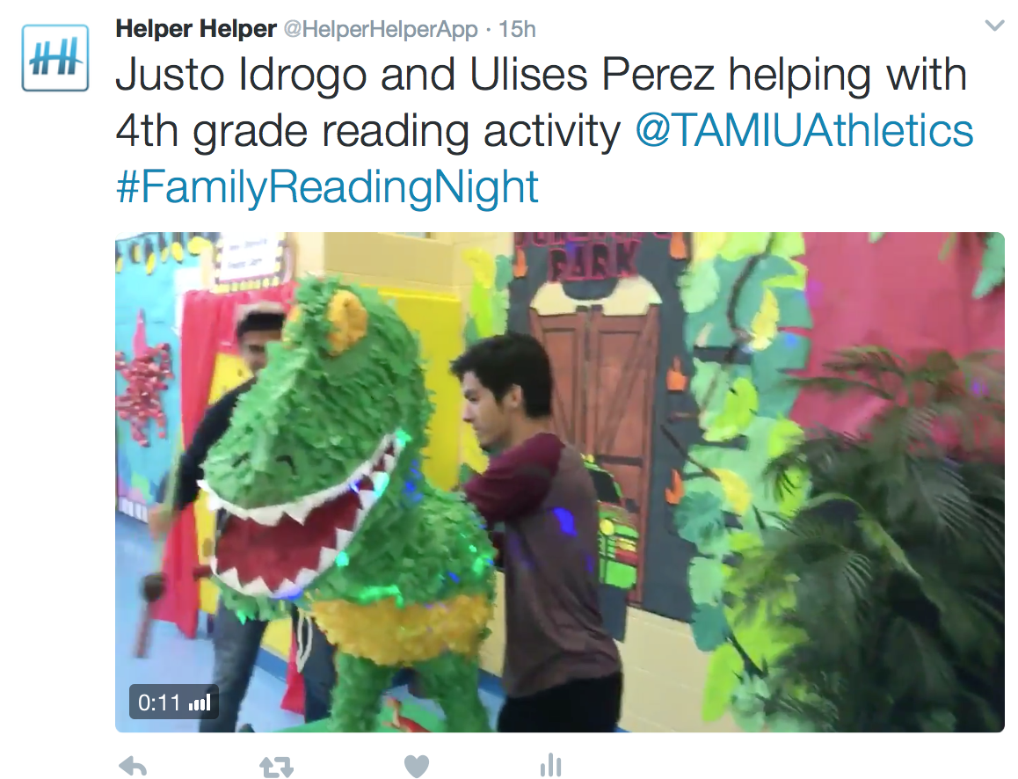Expand the tweet options chevron
The height and width of the screenshot is (779, 1018).
point(994,26)
